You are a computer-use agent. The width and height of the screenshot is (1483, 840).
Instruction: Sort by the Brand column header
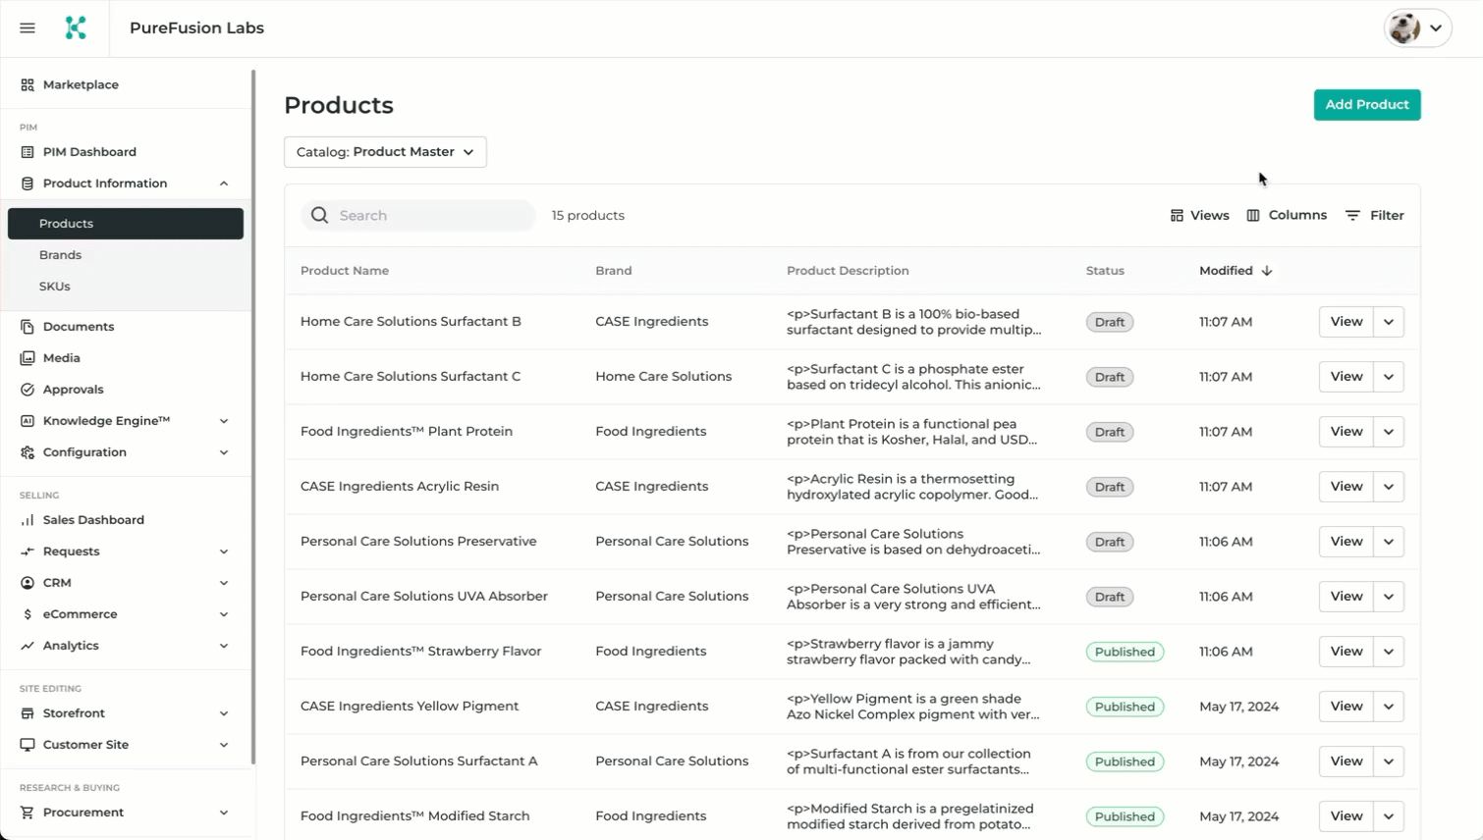[x=614, y=271]
